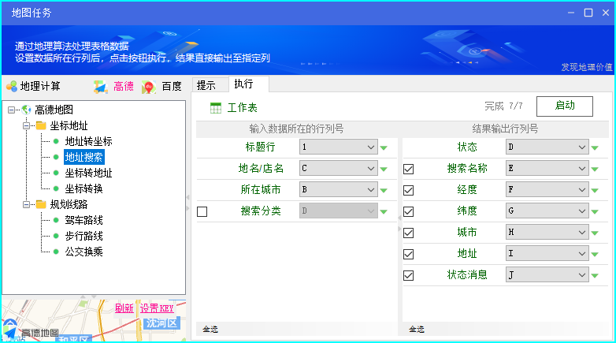Collapse the 高德地图 tree root

tap(11, 110)
